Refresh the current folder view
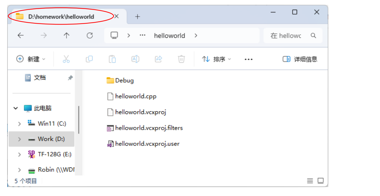 click(x=90, y=36)
